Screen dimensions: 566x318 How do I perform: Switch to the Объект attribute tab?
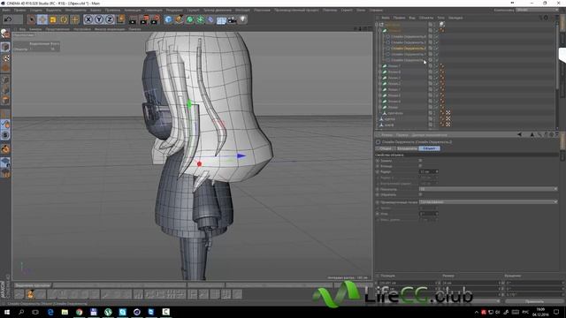point(429,148)
